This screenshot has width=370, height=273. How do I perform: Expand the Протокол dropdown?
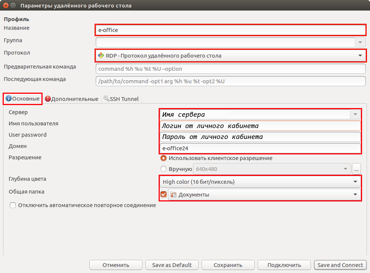(360, 56)
